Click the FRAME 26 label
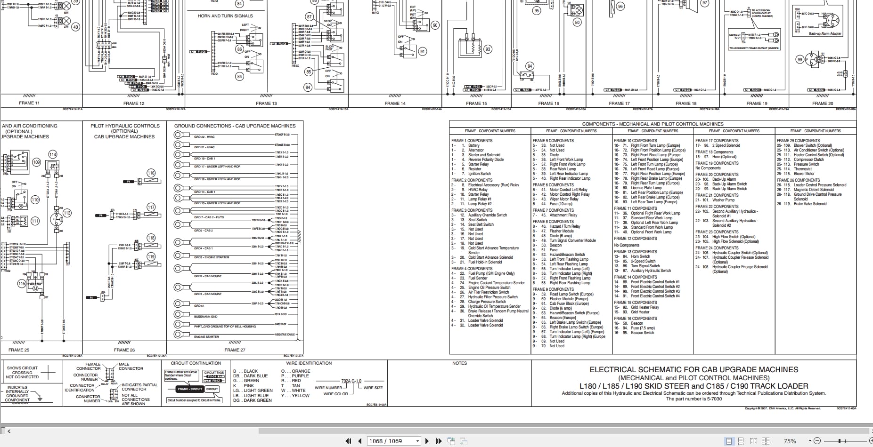 pos(124,350)
